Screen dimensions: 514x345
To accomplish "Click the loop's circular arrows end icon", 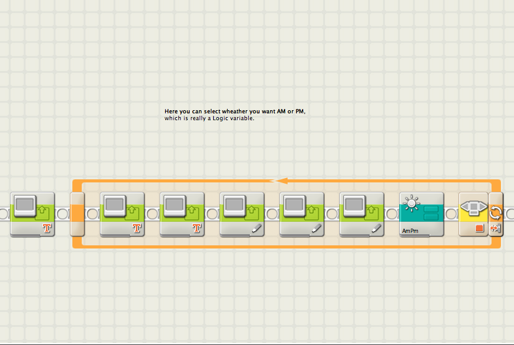I will click(x=496, y=213).
